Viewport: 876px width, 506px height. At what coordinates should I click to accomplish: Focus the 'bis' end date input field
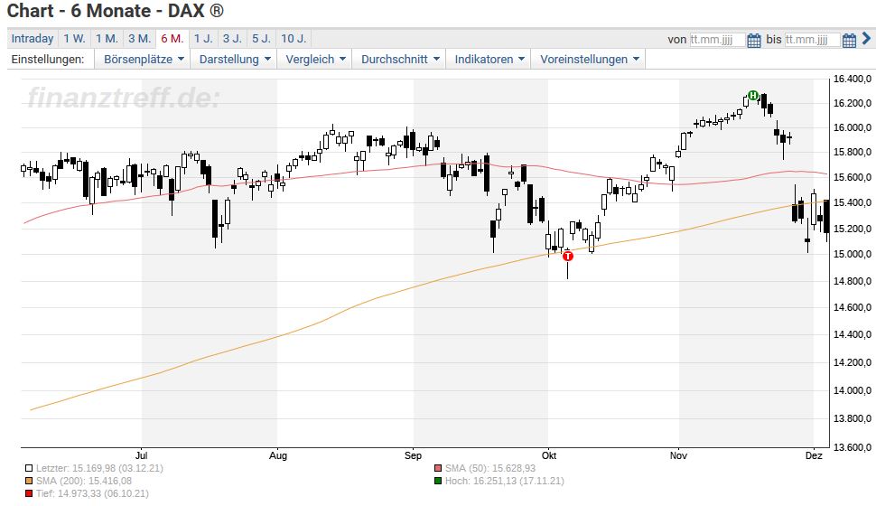[812, 40]
